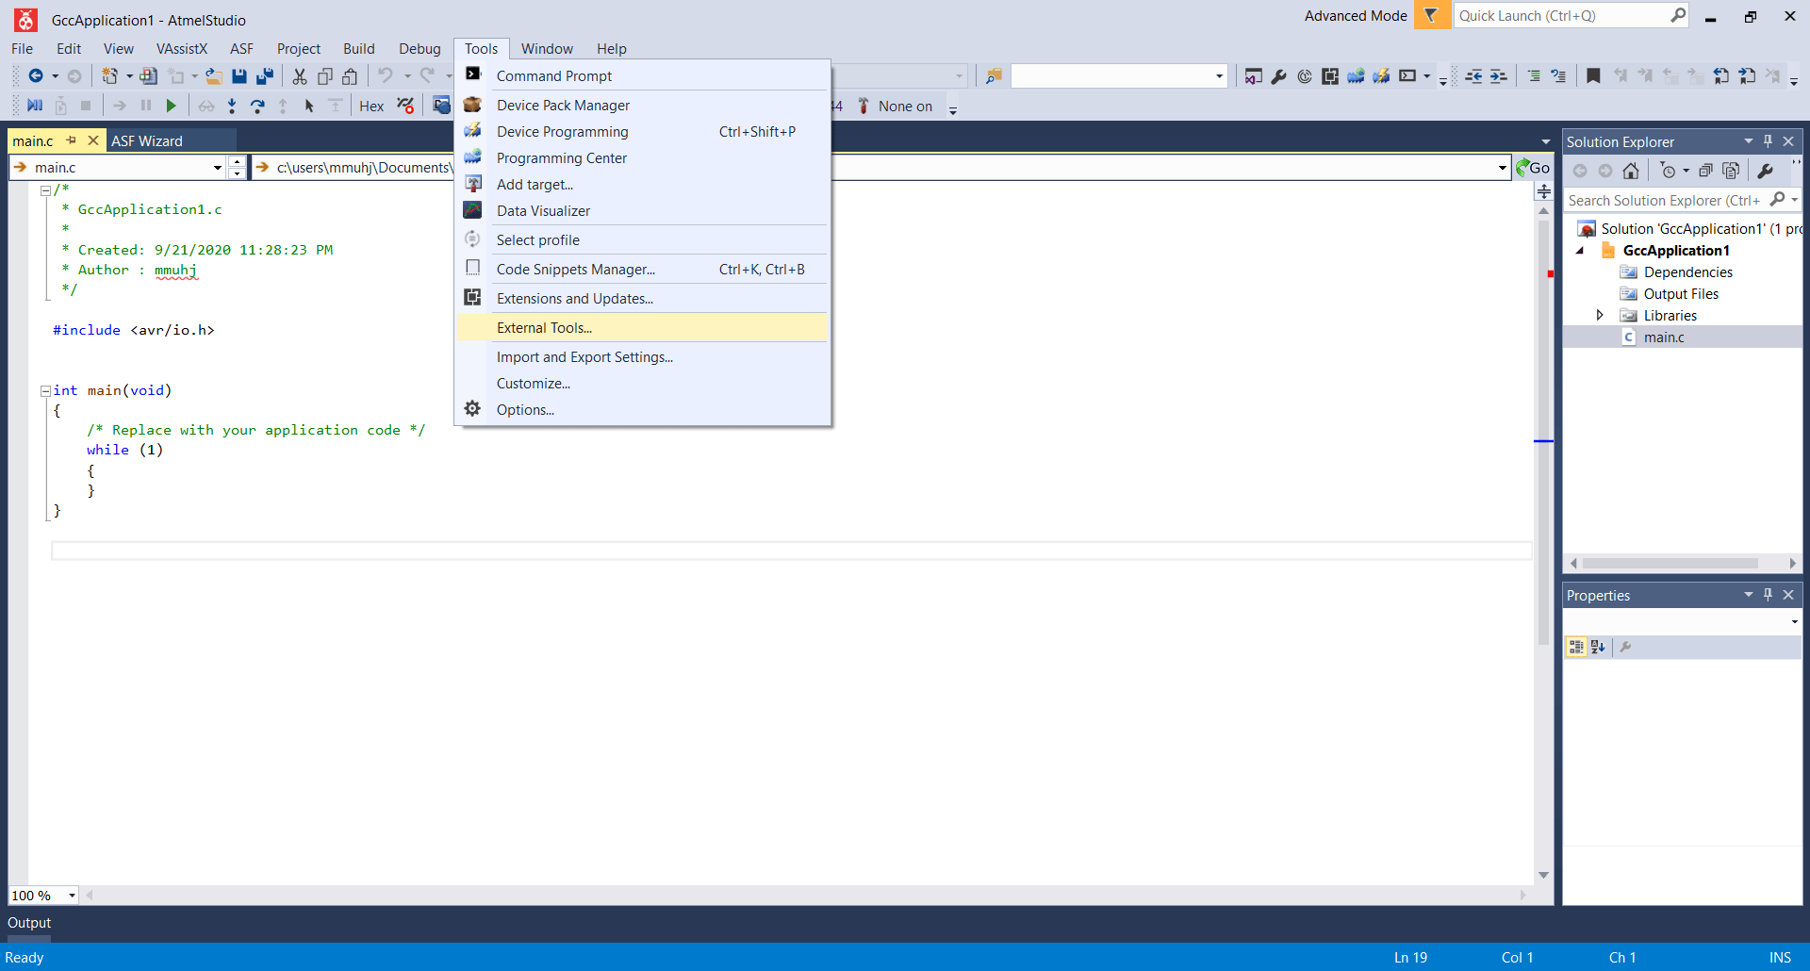Viewport: 1810px width, 971px height.
Task: Open the 100 % zoom dropdown
Action: [72, 896]
